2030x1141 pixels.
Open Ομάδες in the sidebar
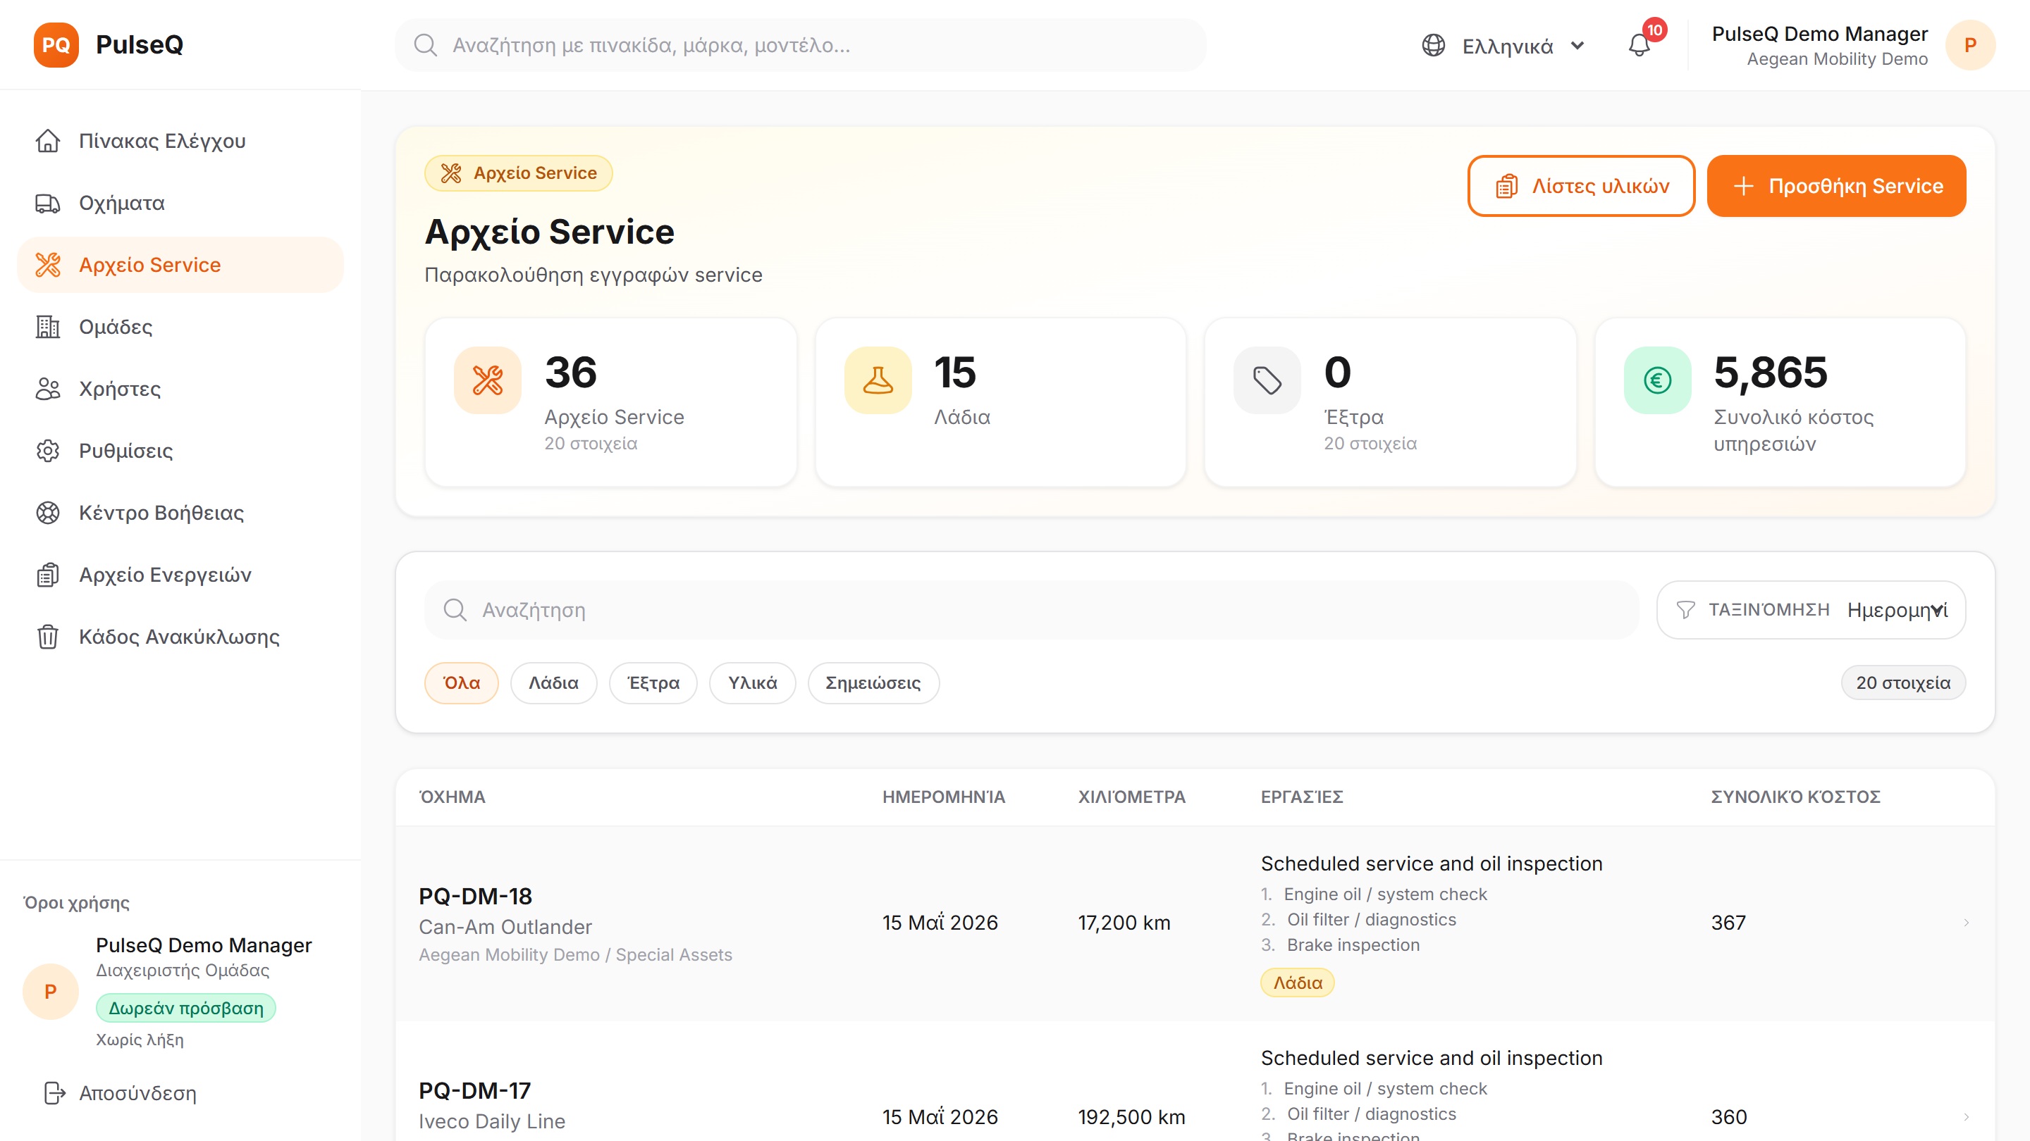click(180, 327)
